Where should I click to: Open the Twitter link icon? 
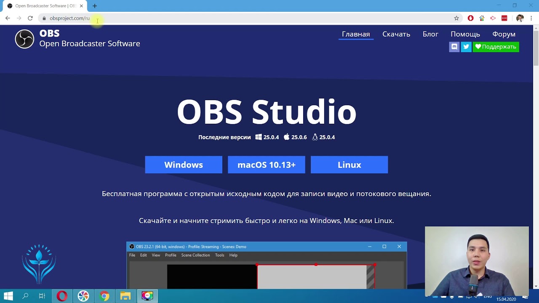466,47
